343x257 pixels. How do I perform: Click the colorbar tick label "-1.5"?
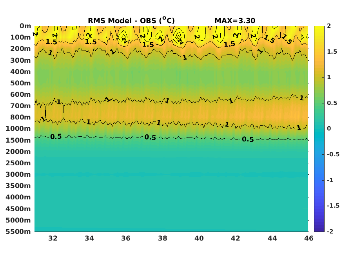pyautogui.click(x=333, y=206)
